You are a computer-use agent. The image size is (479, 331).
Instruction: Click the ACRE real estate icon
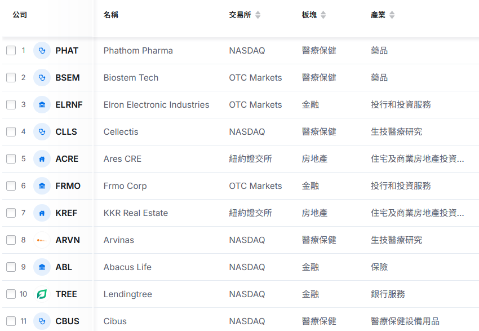(42, 159)
